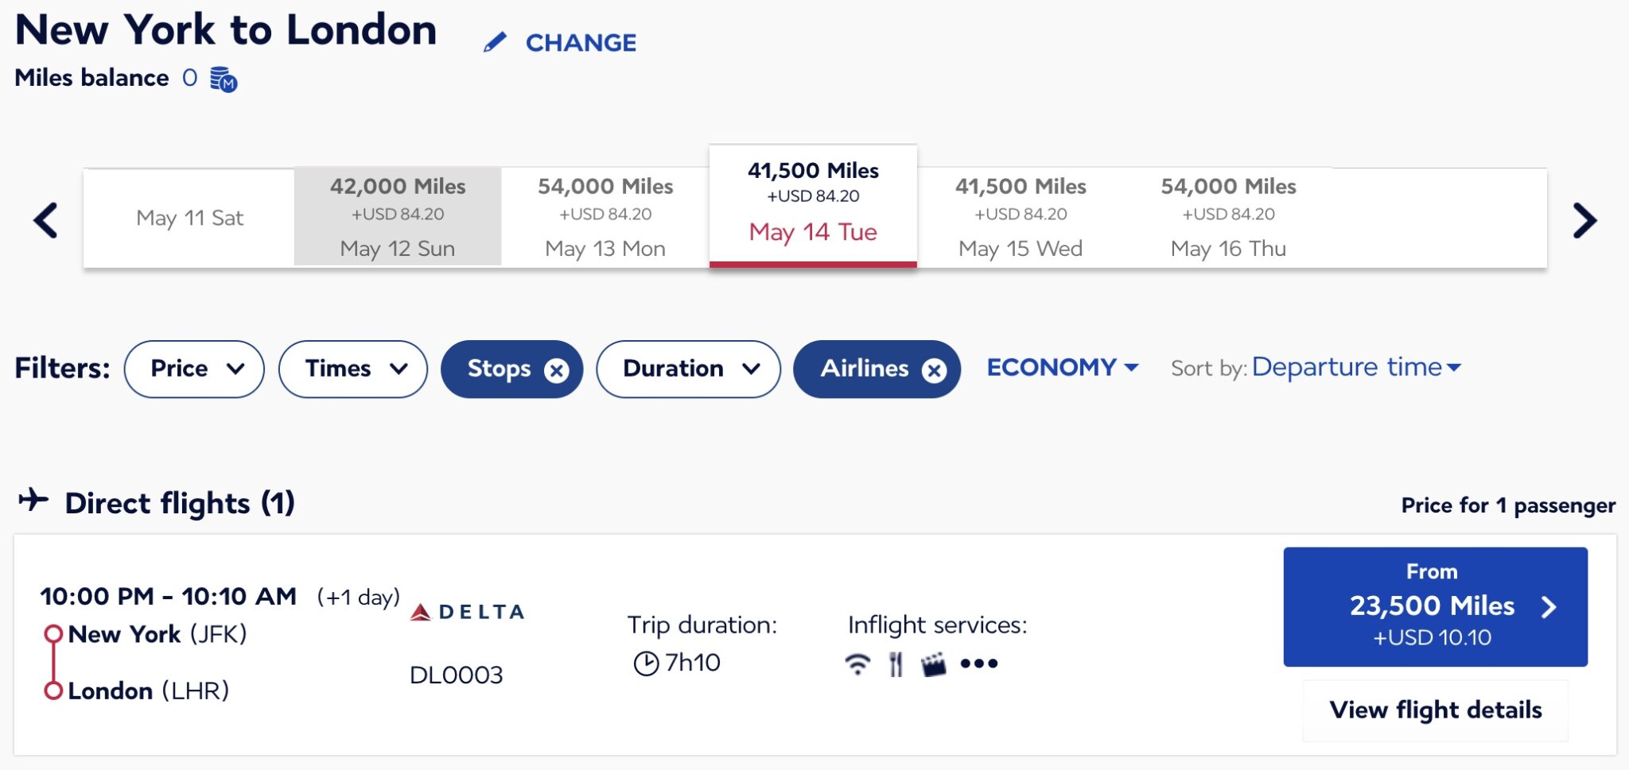The height and width of the screenshot is (770, 1629).
Task: Select the May 15 Wed fare option
Action: (x=1021, y=216)
